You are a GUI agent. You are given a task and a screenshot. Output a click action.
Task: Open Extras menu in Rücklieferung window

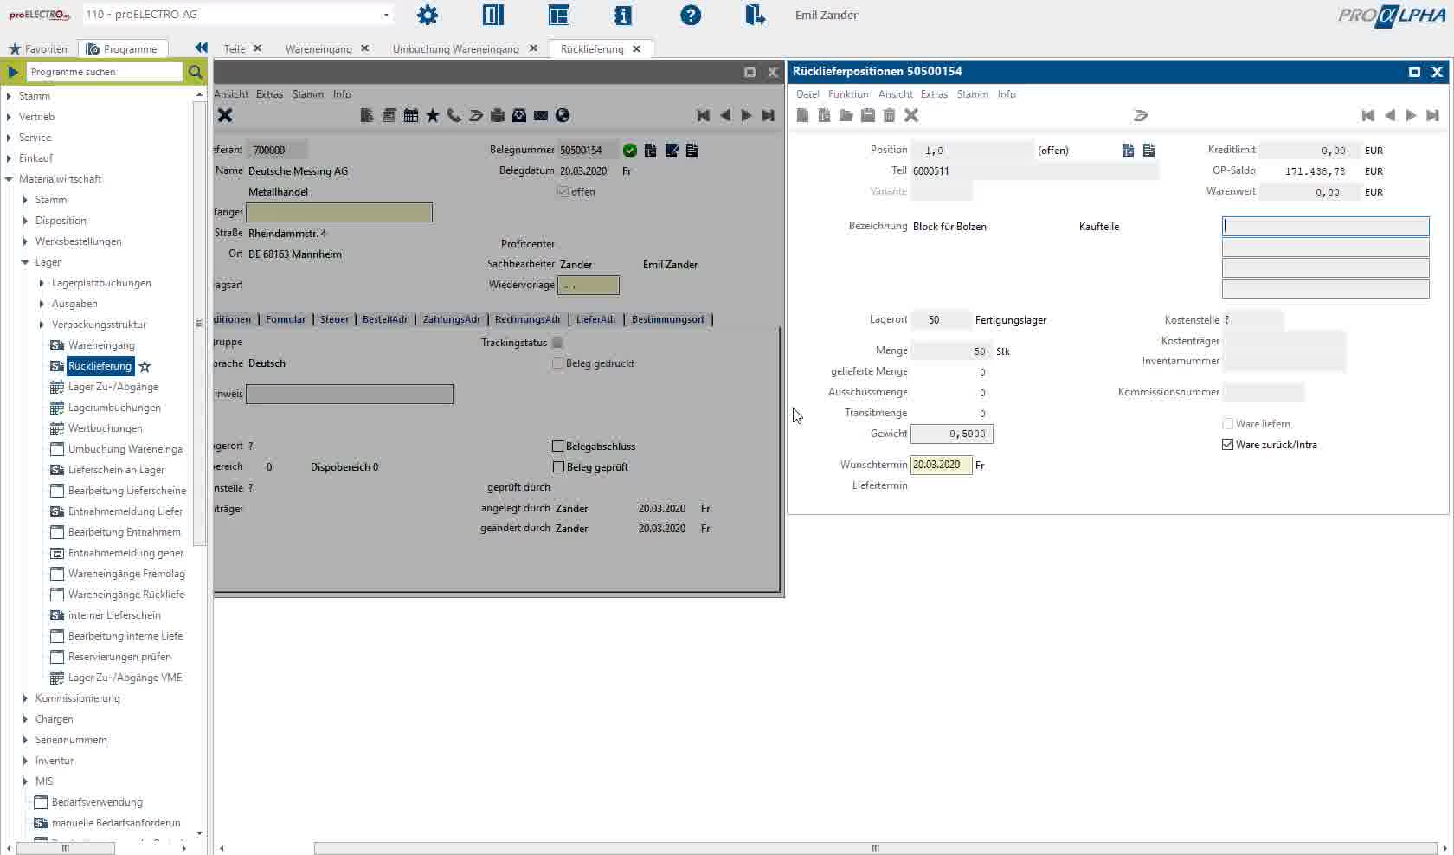[x=269, y=94]
